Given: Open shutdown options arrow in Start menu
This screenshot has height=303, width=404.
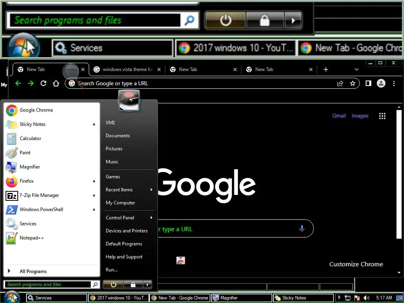Looking at the screenshot, I should point(148,284).
